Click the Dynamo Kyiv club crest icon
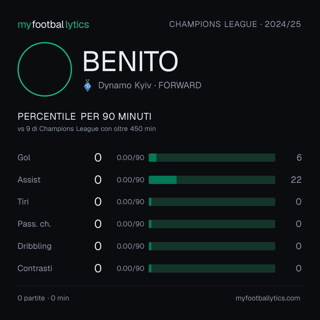The width and height of the screenshot is (320, 320). pos(87,85)
